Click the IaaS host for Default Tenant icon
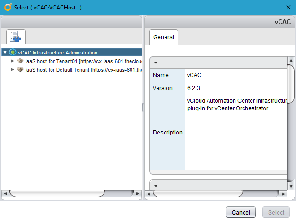The width and height of the screenshot is (296, 224). [x=20, y=70]
